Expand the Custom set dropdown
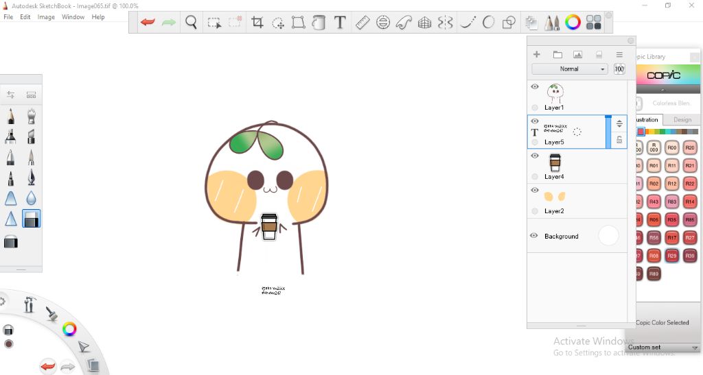The height and width of the screenshot is (375, 703). pos(663,348)
